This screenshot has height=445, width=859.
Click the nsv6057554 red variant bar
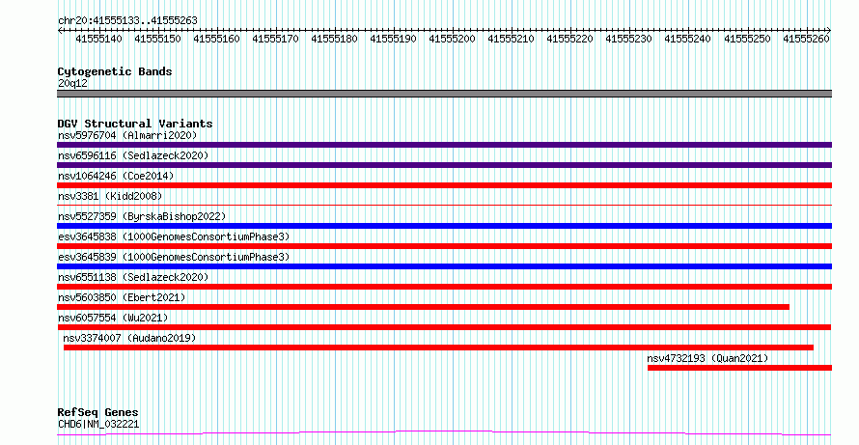(x=444, y=327)
